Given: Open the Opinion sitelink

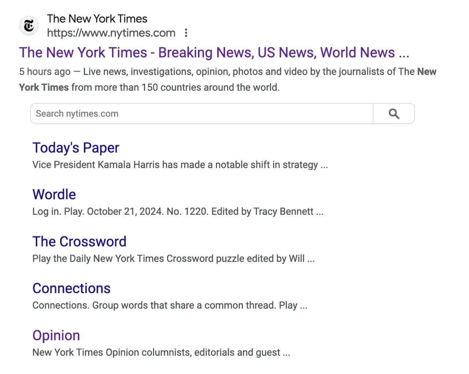Looking at the screenshot, I should (56, 335).
